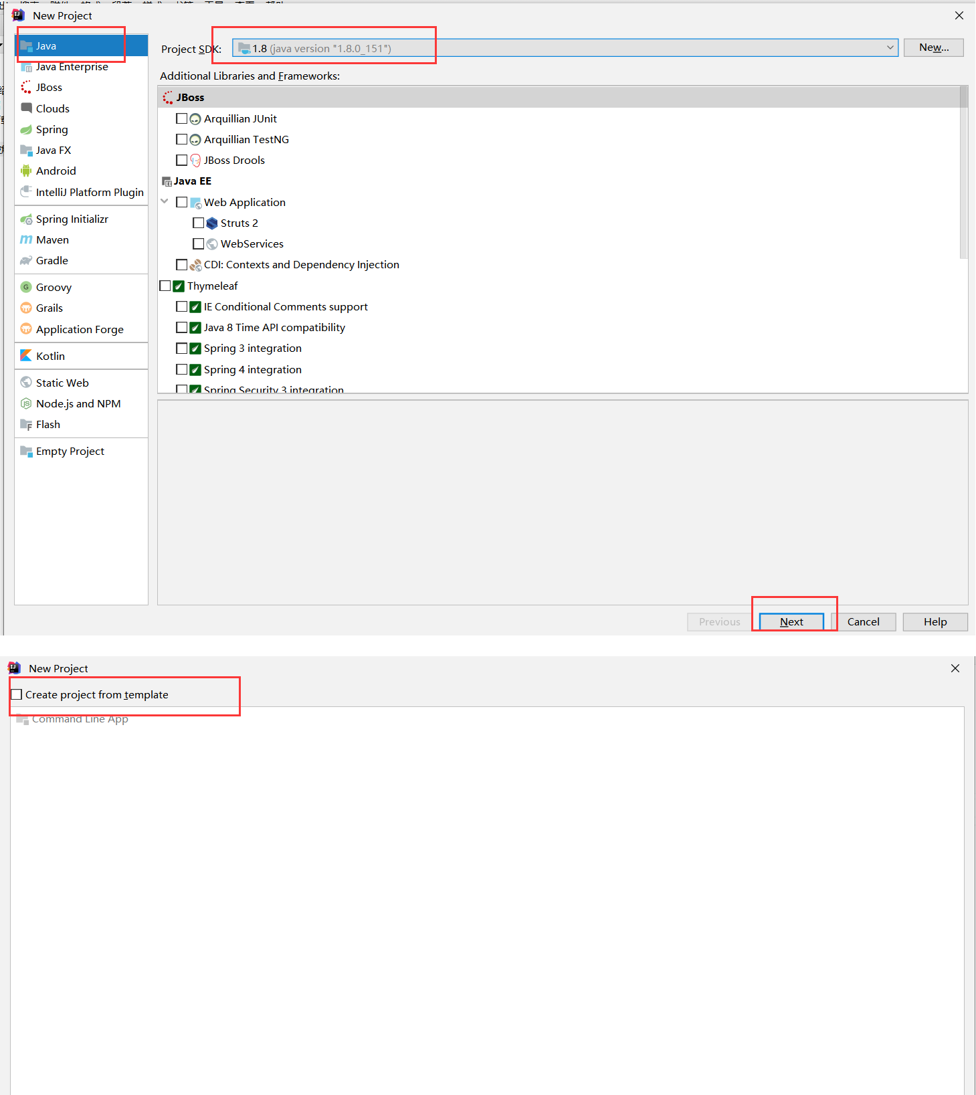Collapse the Web Application tree node
Viewport: 976px width, 1095px height.
click(165, 201)
